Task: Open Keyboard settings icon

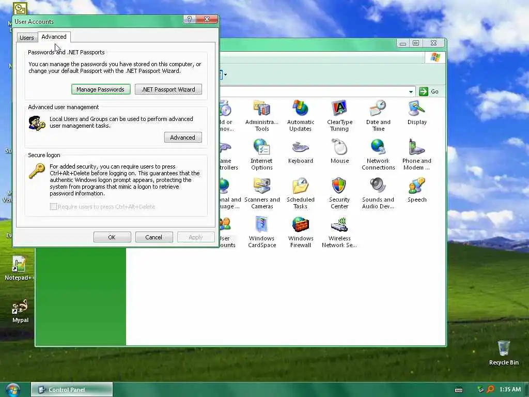Action: (300, 151)
